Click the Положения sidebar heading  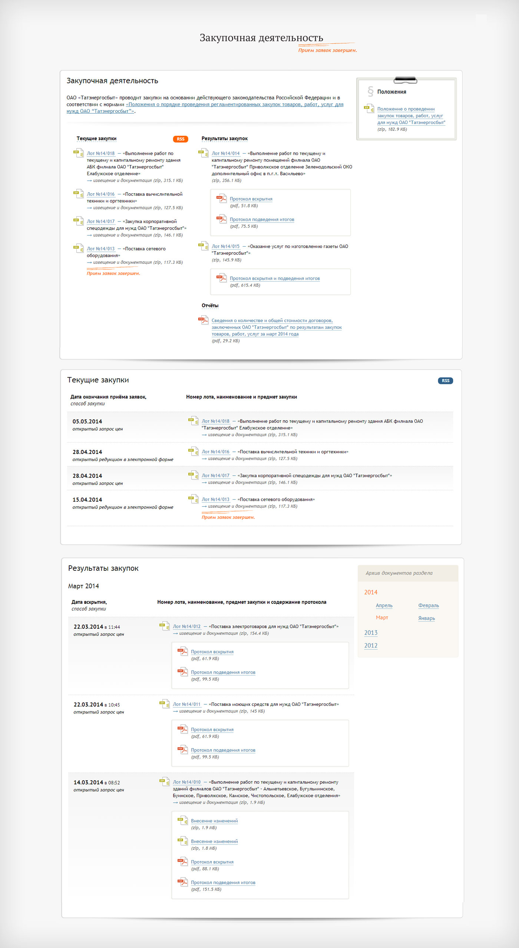tap(391, 92)
